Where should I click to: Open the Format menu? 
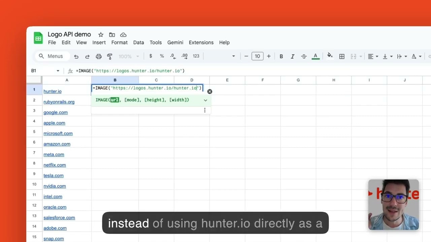click(120, 42)
